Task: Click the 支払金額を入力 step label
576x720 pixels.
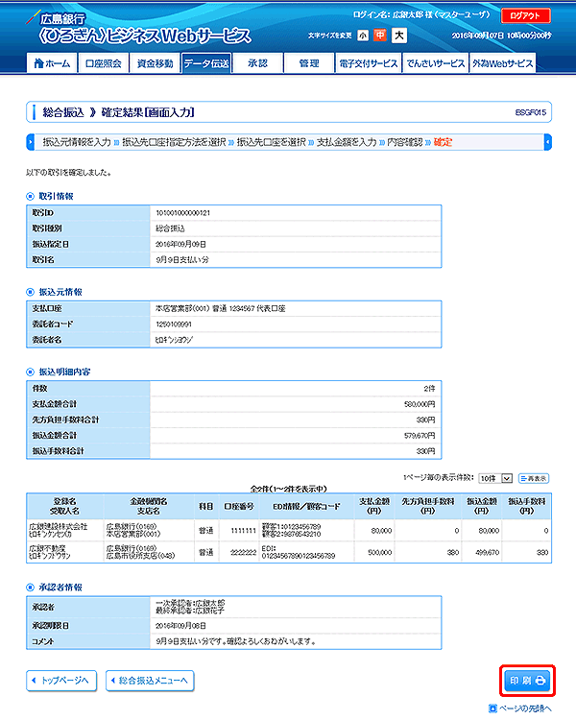Action: coord(347,142)
